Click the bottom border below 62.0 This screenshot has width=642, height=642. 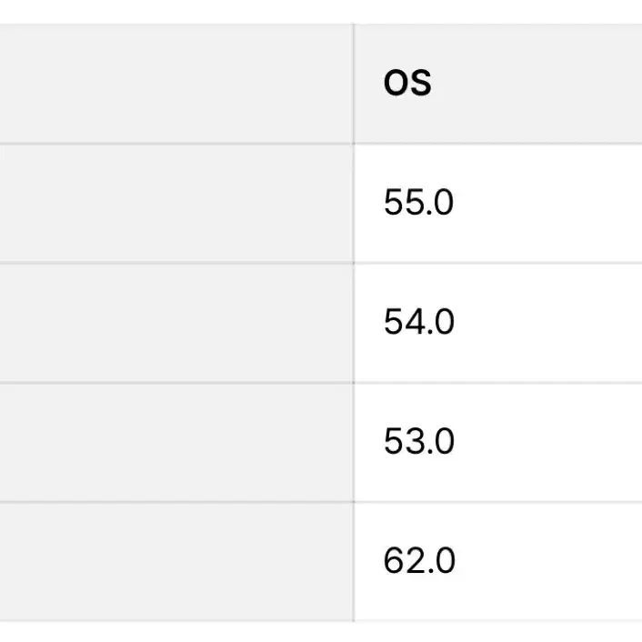(x=497, y=621)
